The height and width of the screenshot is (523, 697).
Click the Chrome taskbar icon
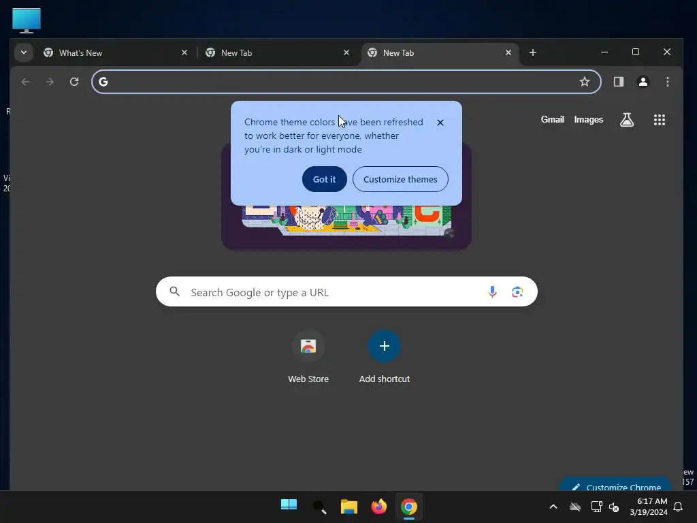(409, 507)
